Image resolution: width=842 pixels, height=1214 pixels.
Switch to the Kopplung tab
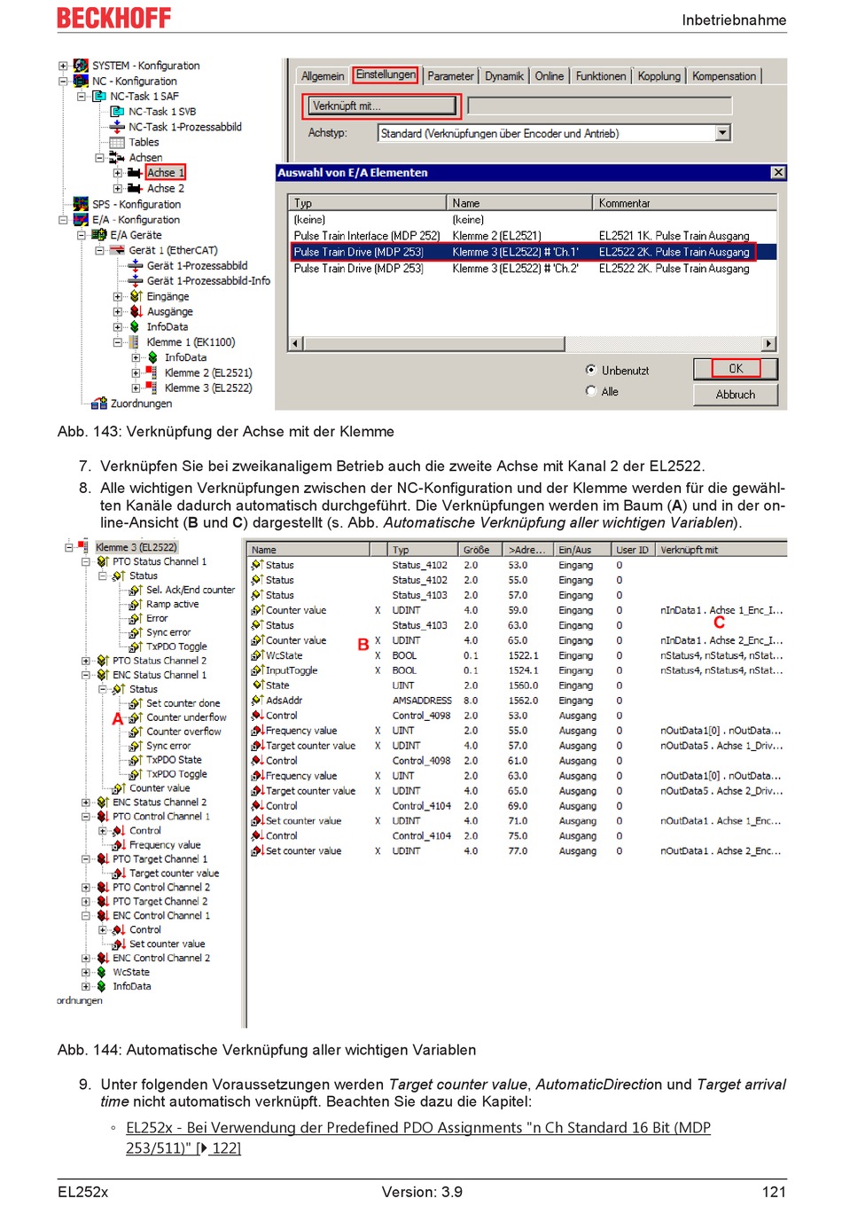659,76
